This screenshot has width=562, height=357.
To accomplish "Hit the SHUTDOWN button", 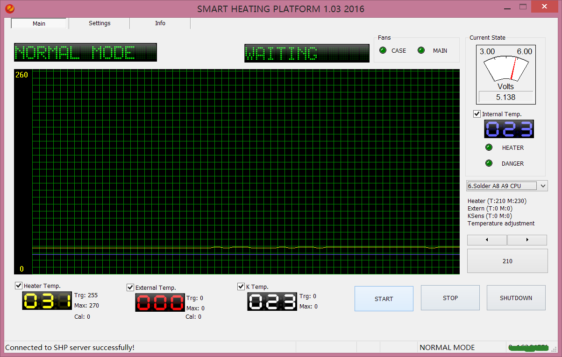I will (x=516, y=298).
